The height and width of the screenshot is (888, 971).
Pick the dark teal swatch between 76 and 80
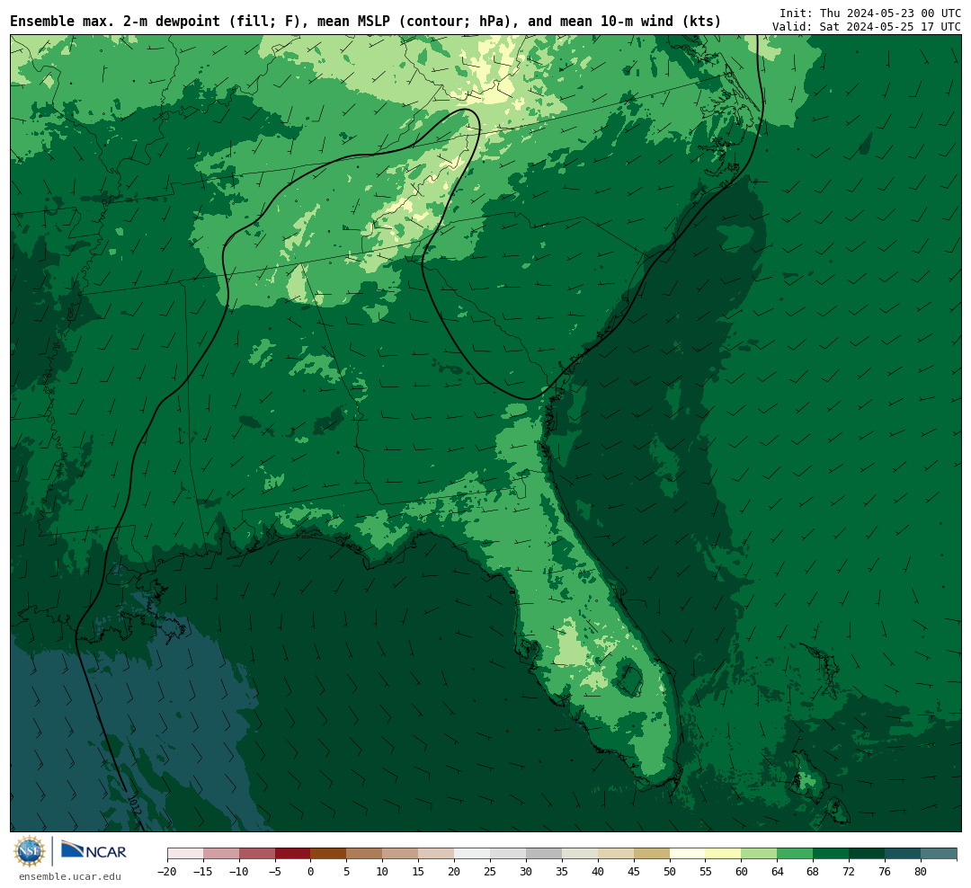click(x=904, y=854)
